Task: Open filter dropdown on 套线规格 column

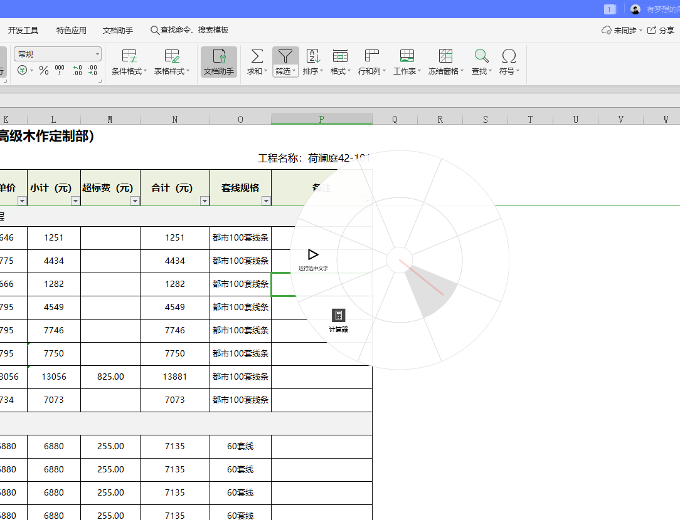Action: click(266, 201)
